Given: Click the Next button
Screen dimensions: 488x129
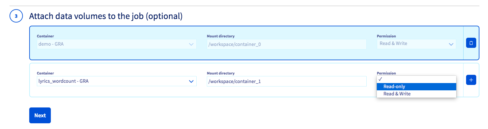Looking at the screenshot, I should (40, 115).
